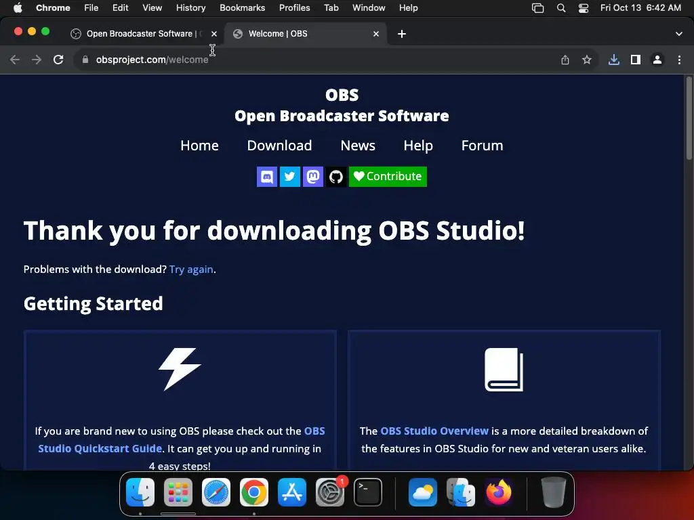Click the date and time display
The image size is (694, 520).
coord(640,8)
